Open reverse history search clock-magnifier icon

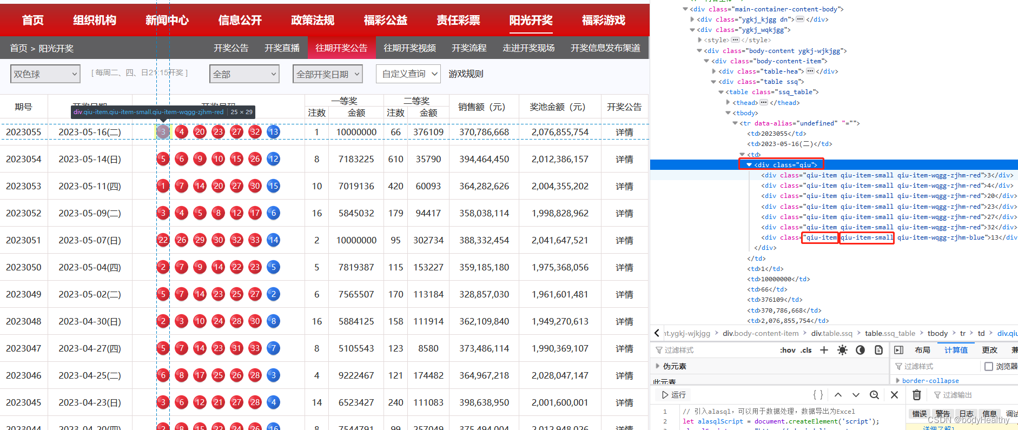tap(874, 395)
